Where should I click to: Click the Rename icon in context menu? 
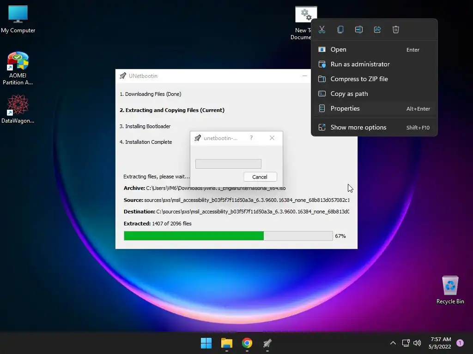pyautogui.click(x=358, y=29)
